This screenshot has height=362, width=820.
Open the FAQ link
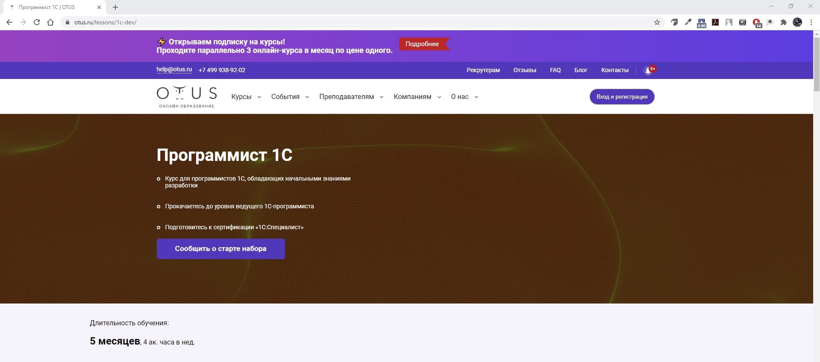(x=555, y=70)
